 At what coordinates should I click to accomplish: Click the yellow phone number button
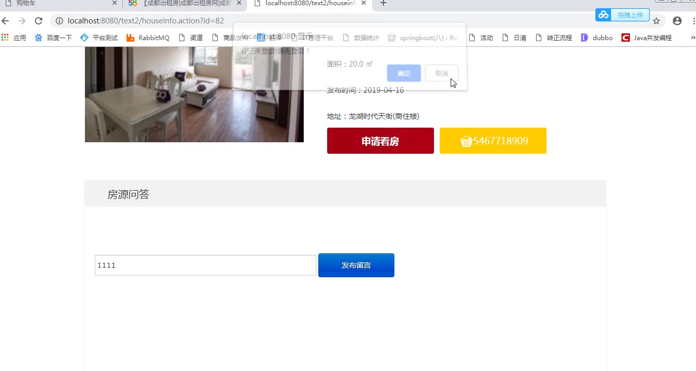[x=493, y=141]
